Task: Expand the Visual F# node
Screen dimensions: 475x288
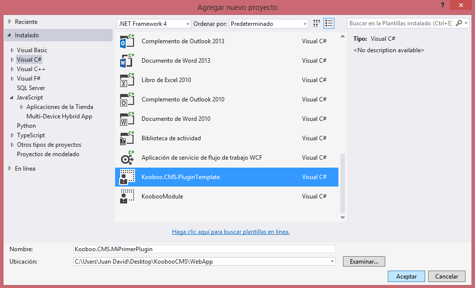Action: pos(12,79)
